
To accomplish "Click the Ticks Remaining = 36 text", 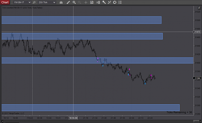I will click(x=179, y=112).
